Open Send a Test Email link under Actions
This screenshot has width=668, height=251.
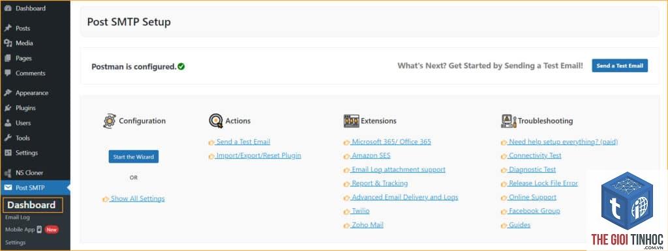[x=243, y=142]
